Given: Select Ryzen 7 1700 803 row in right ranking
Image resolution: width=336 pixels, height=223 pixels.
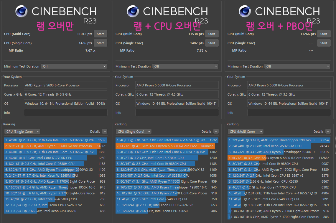Looking at the screenshot, I should pos(279,217).
